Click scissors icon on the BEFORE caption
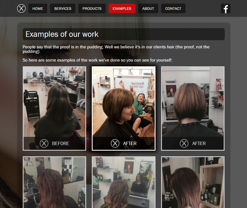247x208 pixels. point(44,143)
